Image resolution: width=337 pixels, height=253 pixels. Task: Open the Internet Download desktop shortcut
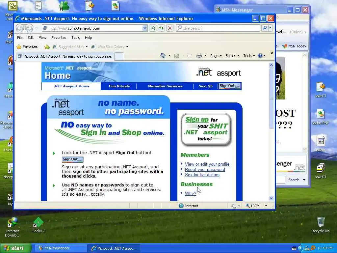pos(13,227)
